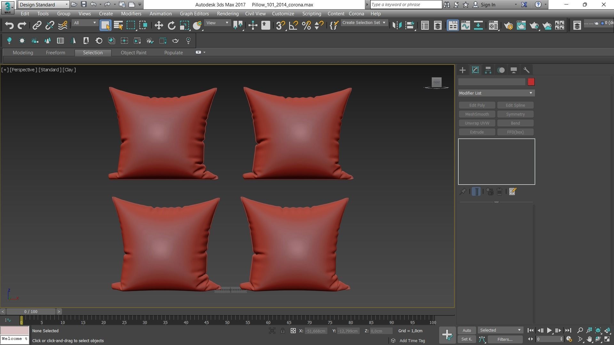The width and height of the screenshot is (614, 345).
Task: Click the pink MAXScript listener swatch
Action: 14,331
